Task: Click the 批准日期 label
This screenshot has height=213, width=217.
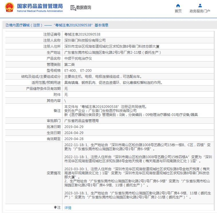Action: 54,127
